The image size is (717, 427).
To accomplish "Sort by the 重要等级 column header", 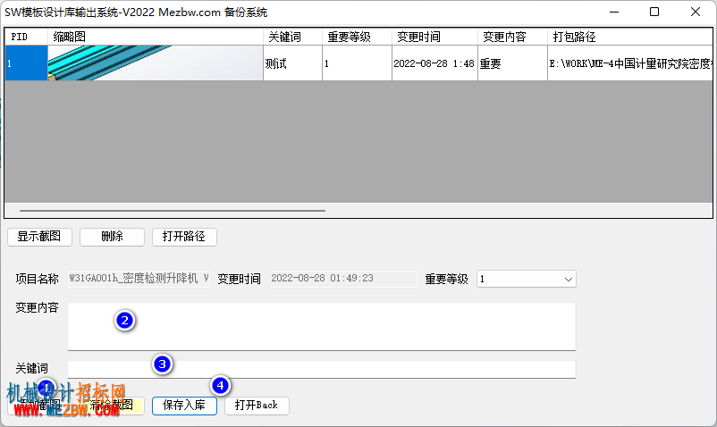I will 357,37.
